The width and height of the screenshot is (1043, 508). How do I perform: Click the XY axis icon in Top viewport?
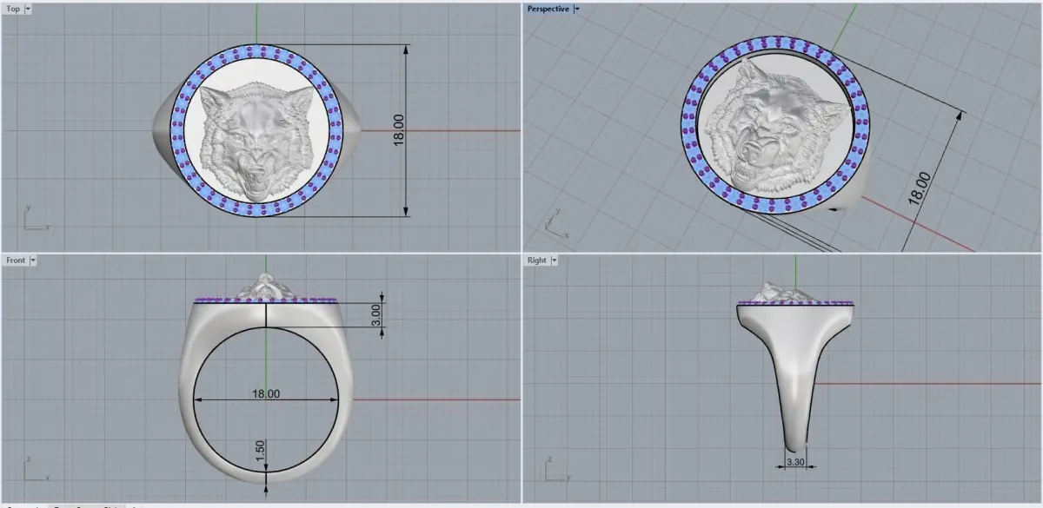coord(36,218)
